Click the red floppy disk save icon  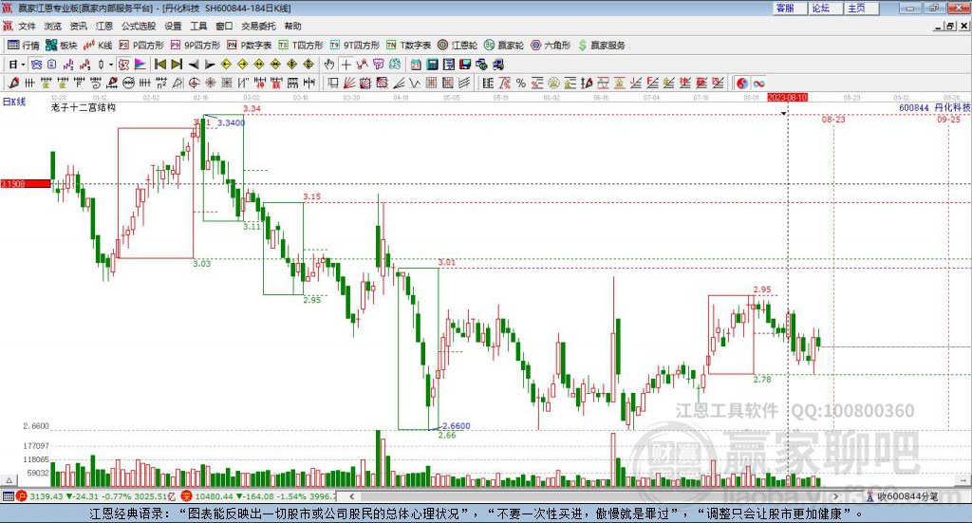point(465,65)
